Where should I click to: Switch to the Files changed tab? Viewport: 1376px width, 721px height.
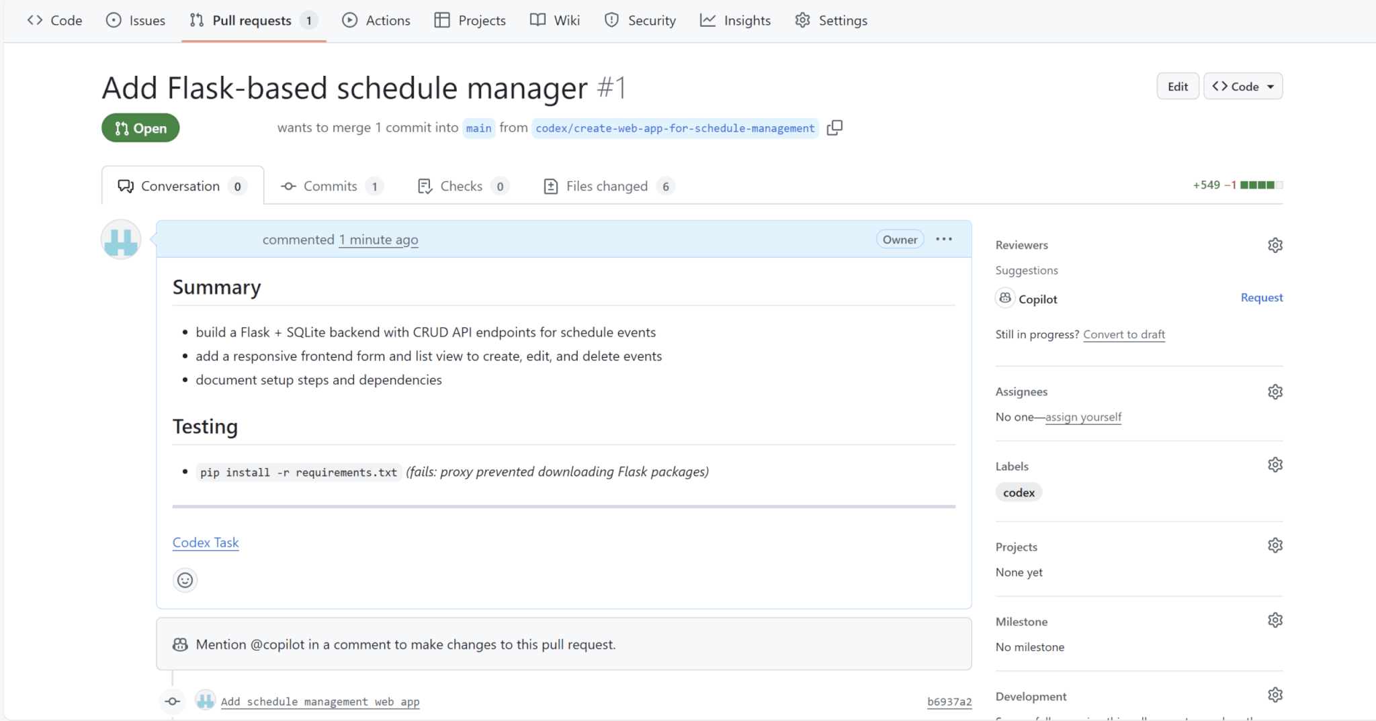(x=607, y=186)
